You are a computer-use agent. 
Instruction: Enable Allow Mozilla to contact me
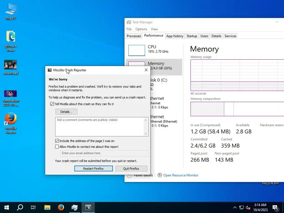pos(57,147)
